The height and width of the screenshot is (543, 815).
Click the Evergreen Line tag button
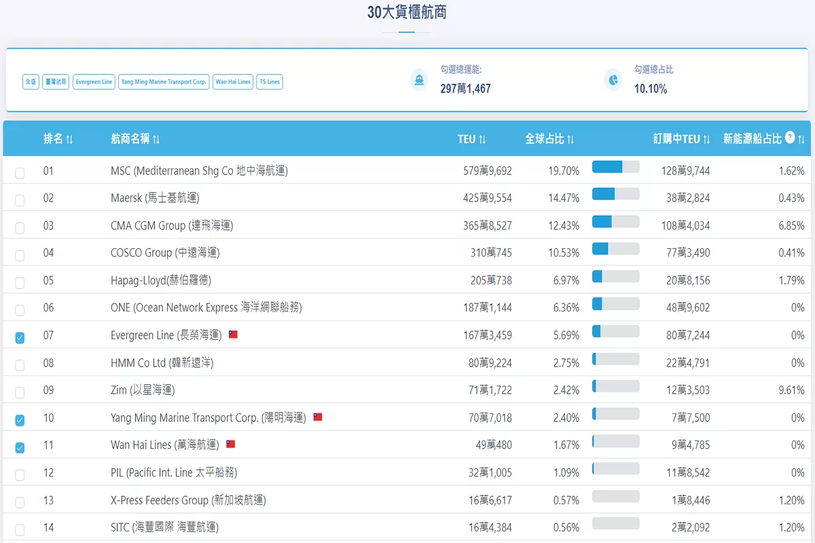coord(94,82)
